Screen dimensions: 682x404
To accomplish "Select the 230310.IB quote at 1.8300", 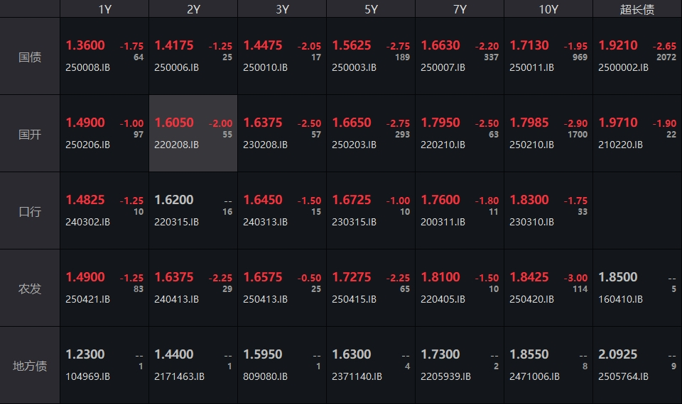I will [x=548, y=211].
